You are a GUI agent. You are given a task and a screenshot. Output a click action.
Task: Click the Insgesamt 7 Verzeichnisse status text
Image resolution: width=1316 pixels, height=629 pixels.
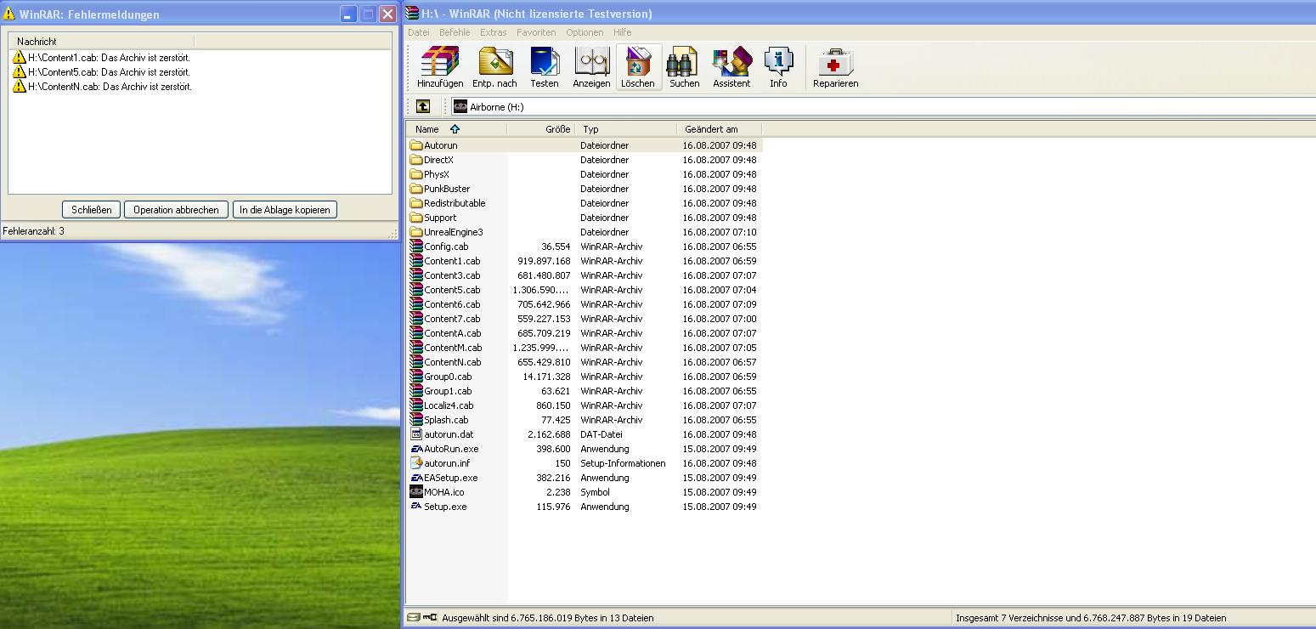[1091, 618]
